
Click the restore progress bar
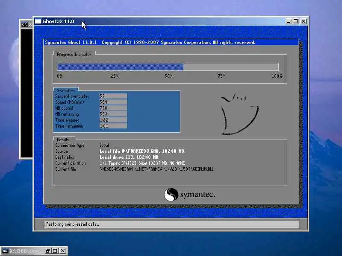[168, 67]
